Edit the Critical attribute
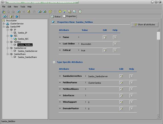This screenshot has width=163, height=124. click(105, 50)
